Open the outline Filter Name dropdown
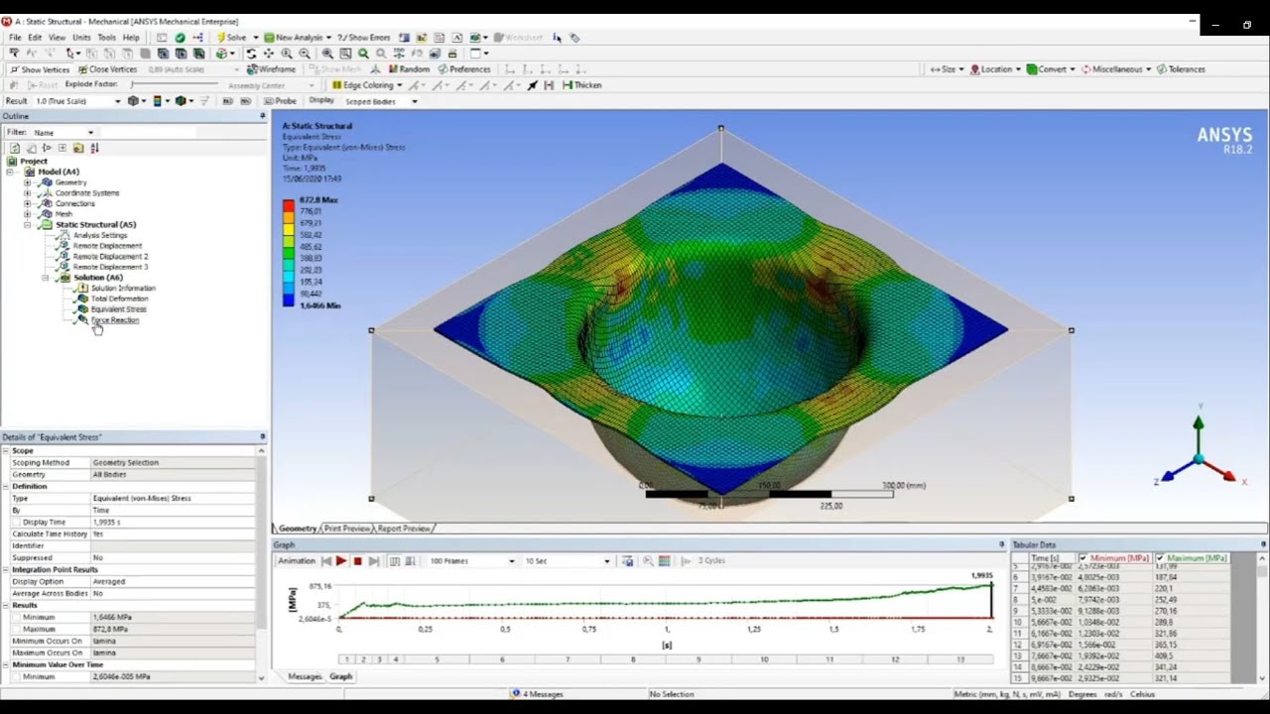 click(x=63, y=132)
